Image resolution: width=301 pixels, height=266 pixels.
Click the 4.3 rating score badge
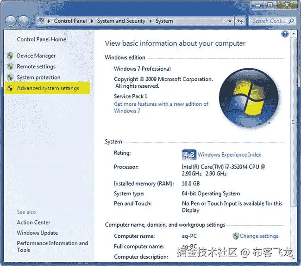tap(189, 155)
